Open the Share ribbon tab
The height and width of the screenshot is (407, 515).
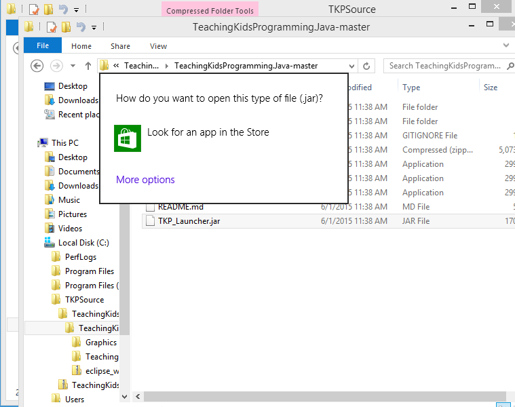(120, 46)
